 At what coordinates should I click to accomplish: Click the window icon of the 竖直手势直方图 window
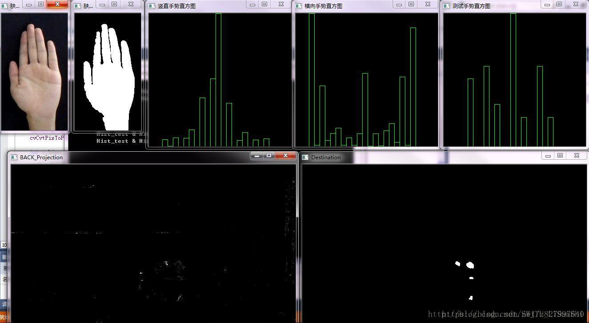click(152, 6)
